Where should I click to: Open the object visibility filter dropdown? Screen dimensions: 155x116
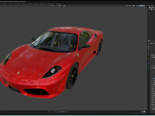coord(127,6)
